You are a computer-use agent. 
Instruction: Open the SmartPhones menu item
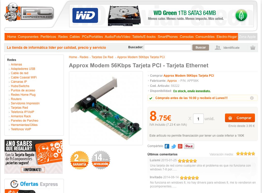point(168,37)
